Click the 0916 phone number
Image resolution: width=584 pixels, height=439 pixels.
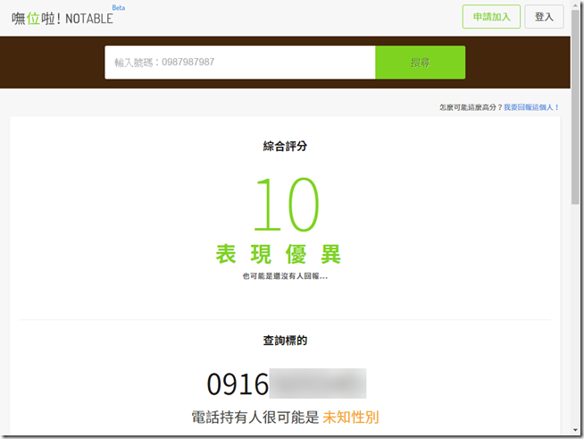286,384
